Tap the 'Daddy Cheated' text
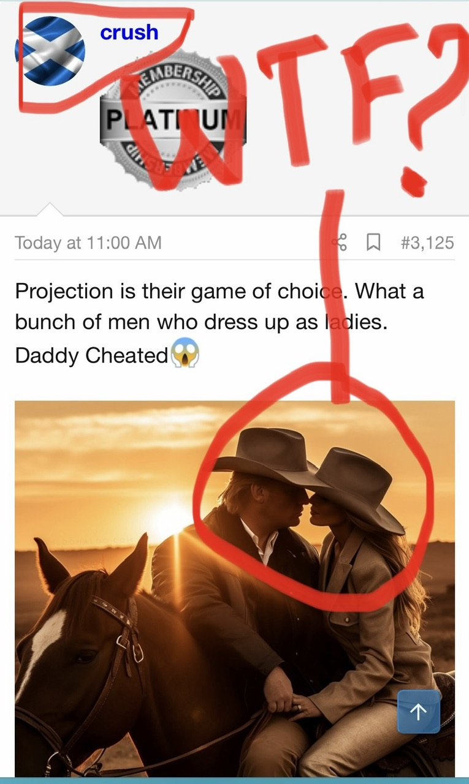 tap(91, 355)
